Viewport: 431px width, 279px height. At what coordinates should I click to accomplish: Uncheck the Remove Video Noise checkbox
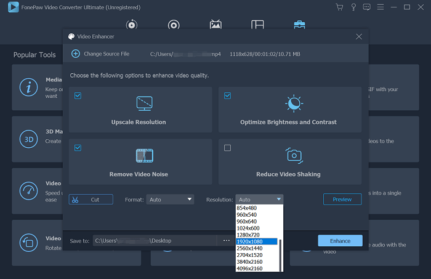click(x=78, y=148)
